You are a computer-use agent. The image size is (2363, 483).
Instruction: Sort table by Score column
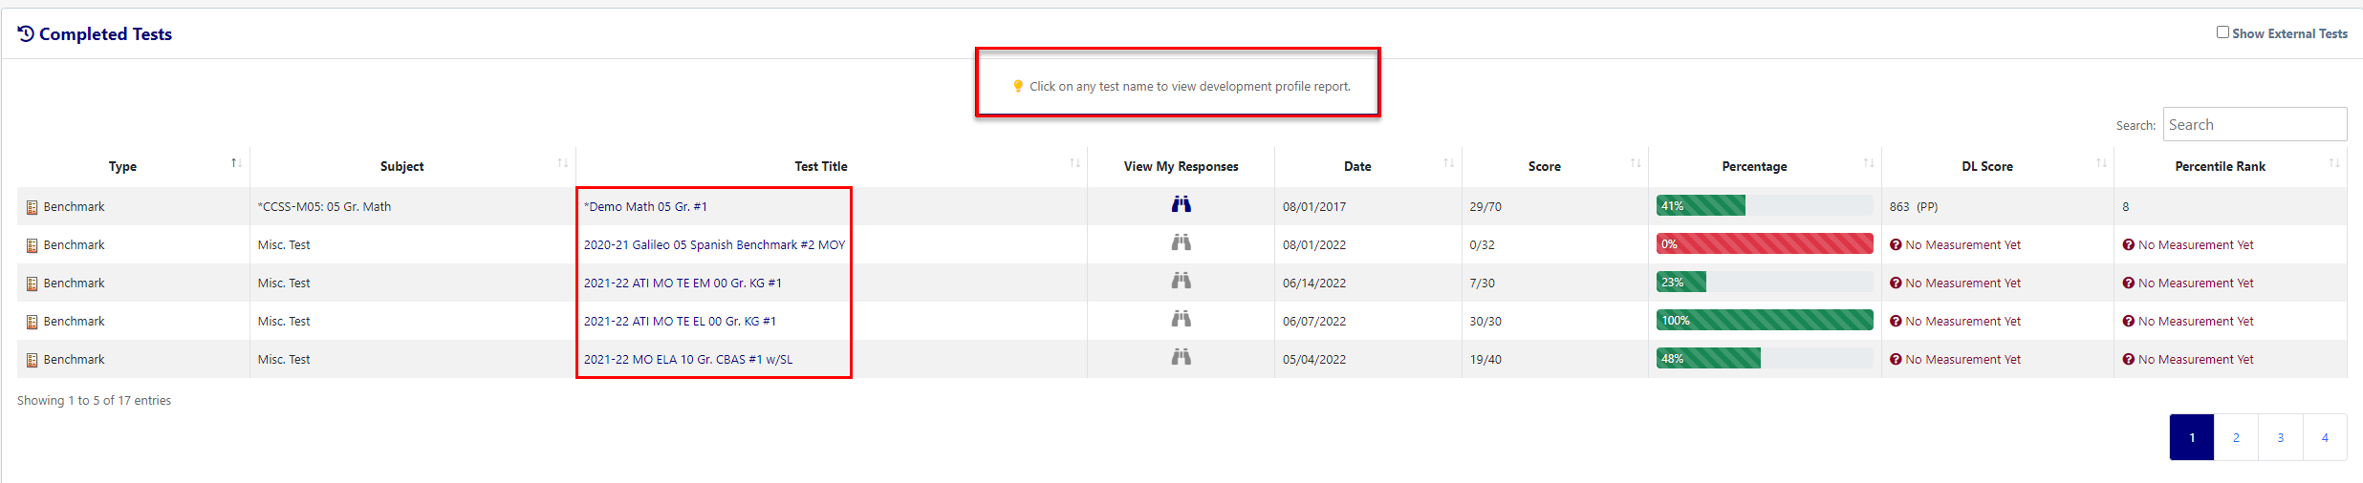coord(1635,163)
